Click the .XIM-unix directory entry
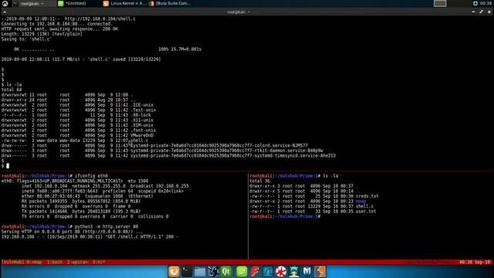 pyautogui.click(x=142, y=125)
